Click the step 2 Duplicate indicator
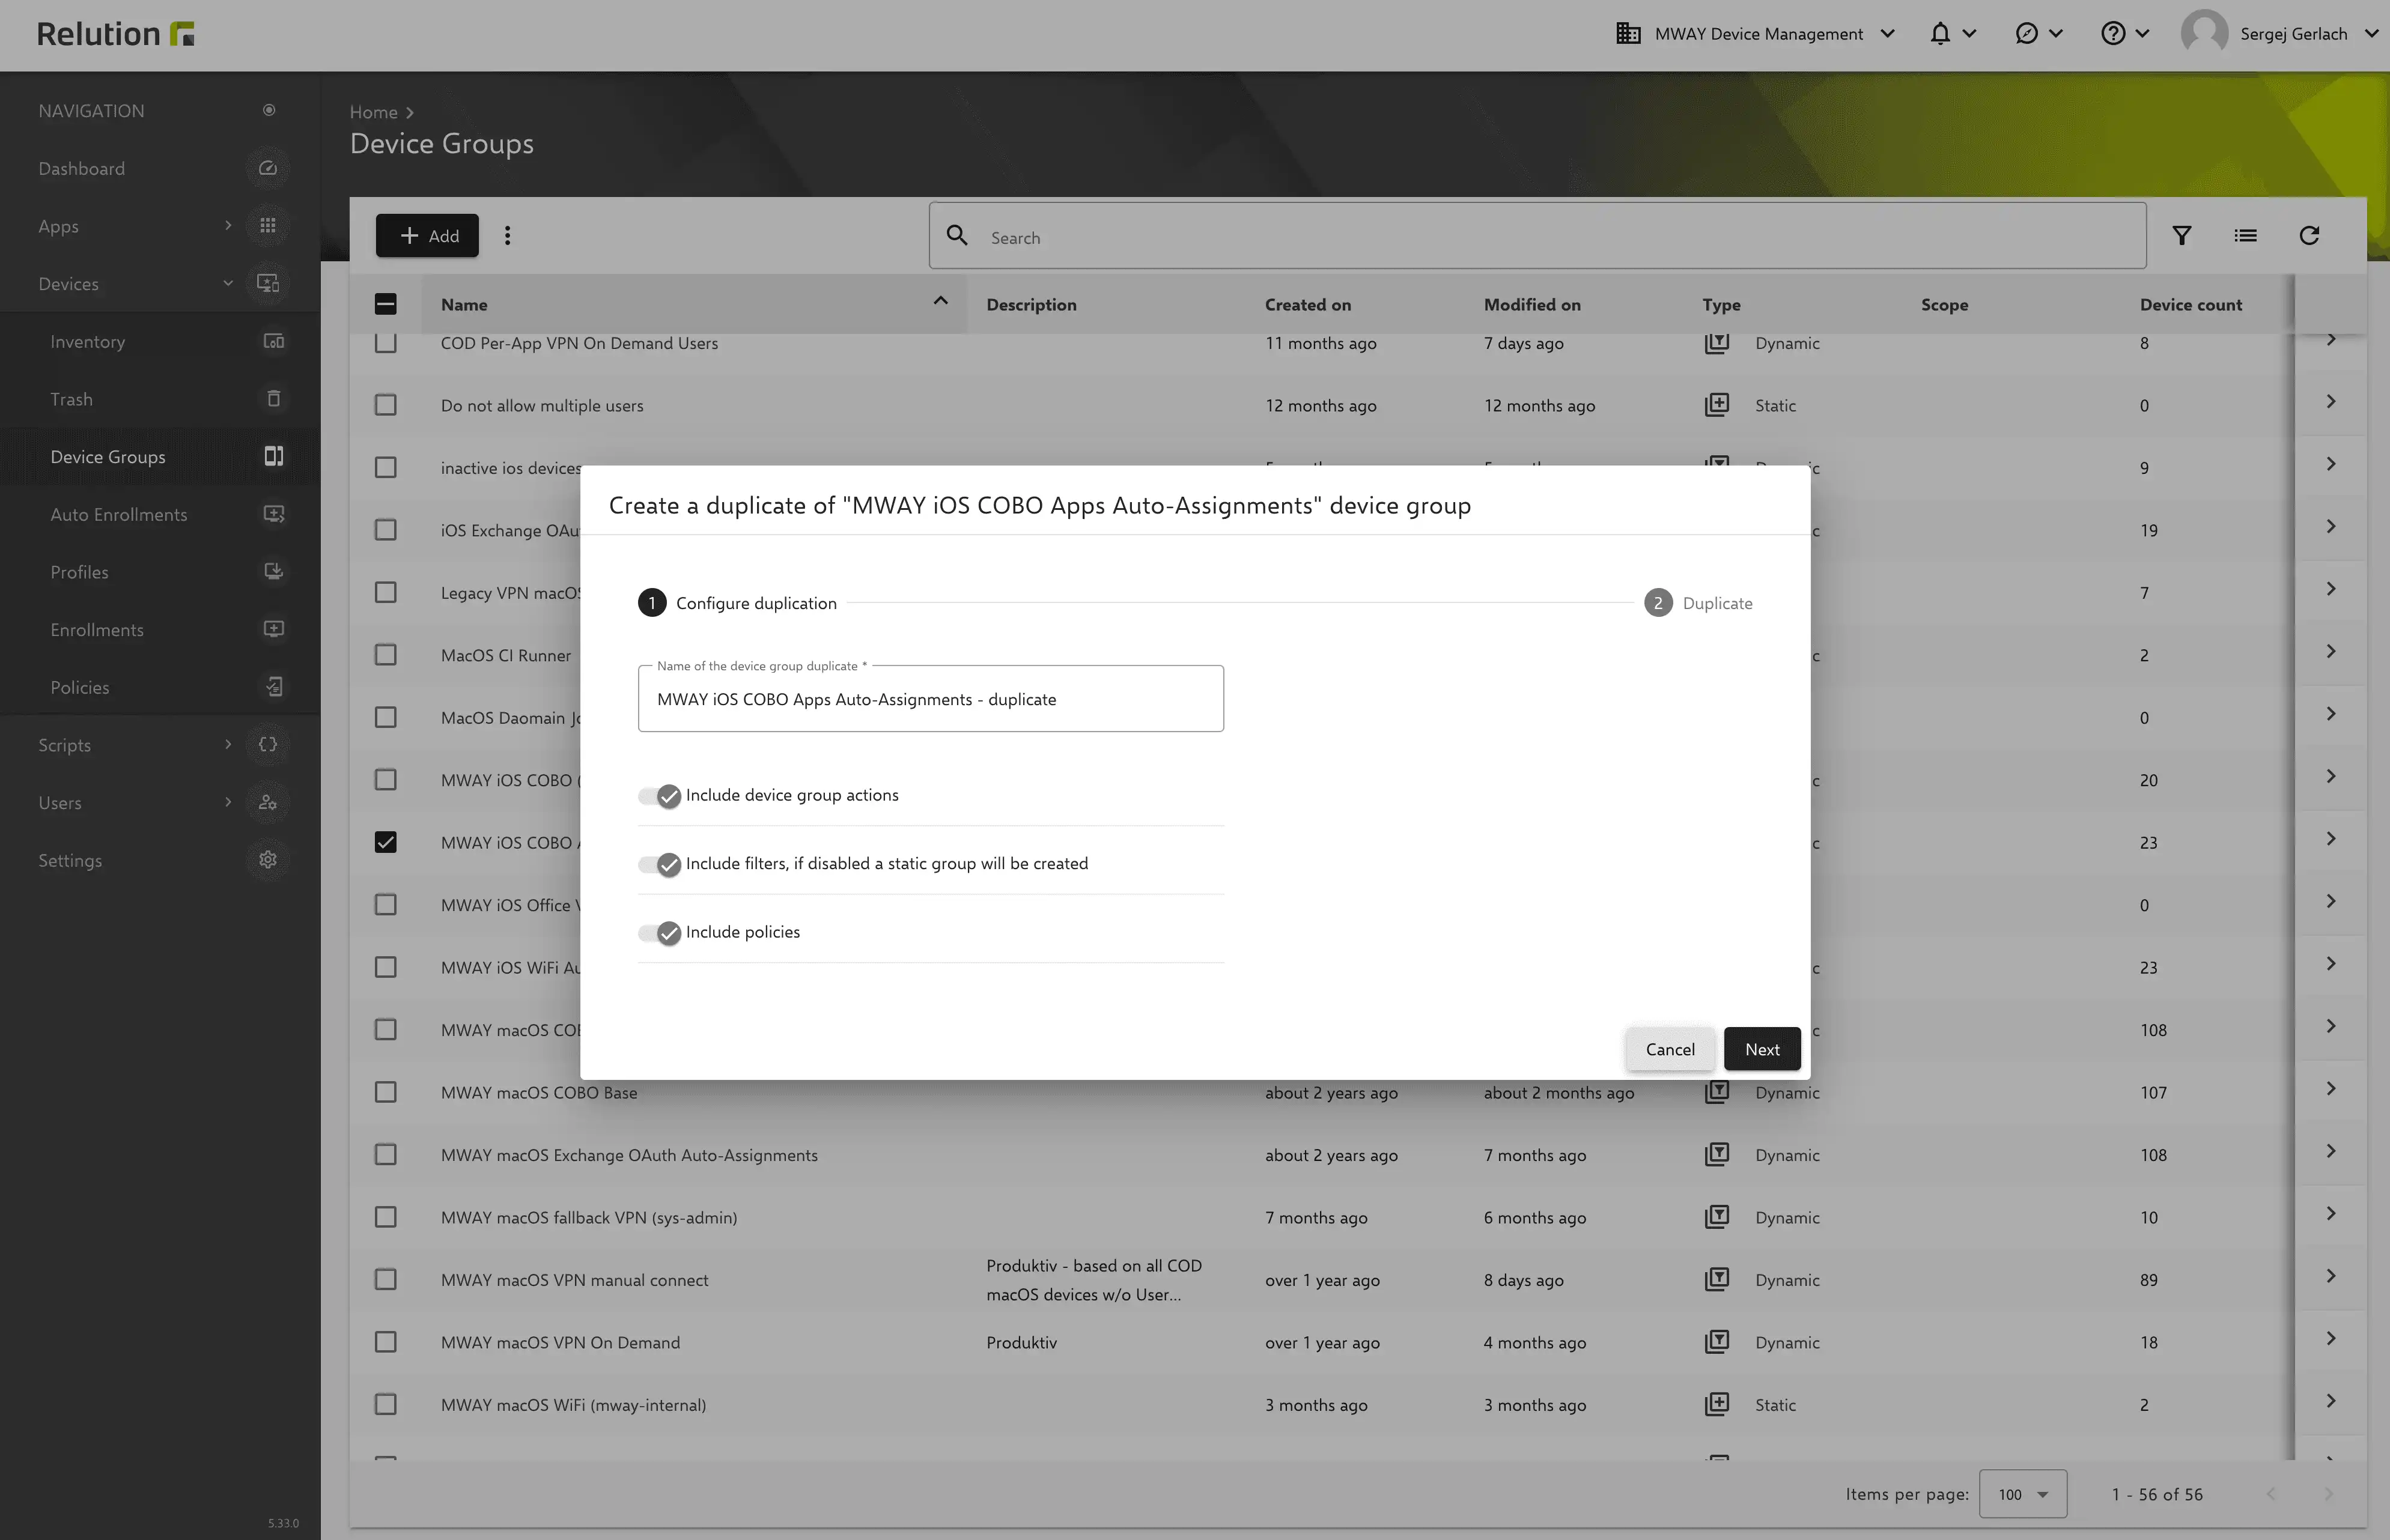The height and width of the screenshot is (1540, 2390). click(x=1698, y=603)
